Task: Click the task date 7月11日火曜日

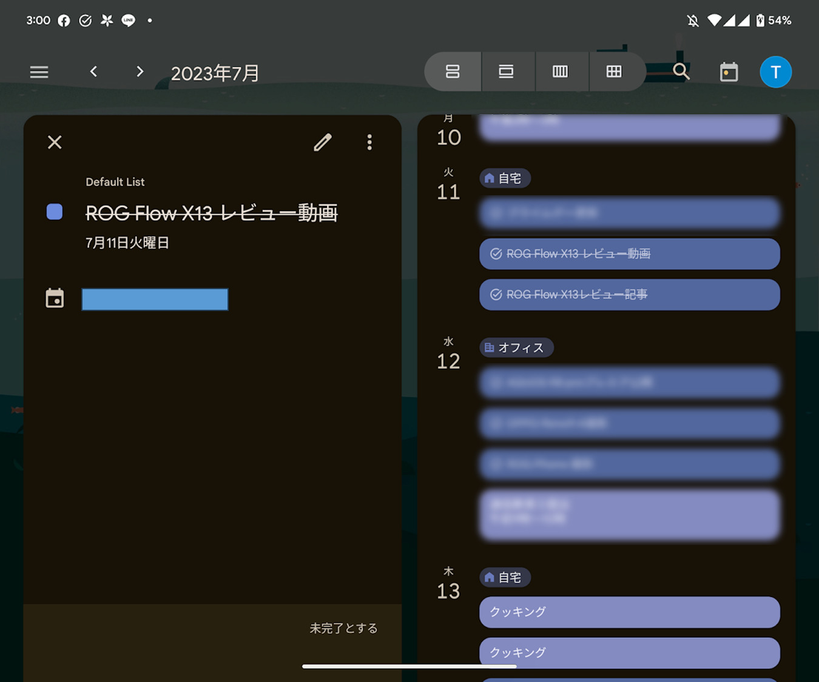Action: 127,242
